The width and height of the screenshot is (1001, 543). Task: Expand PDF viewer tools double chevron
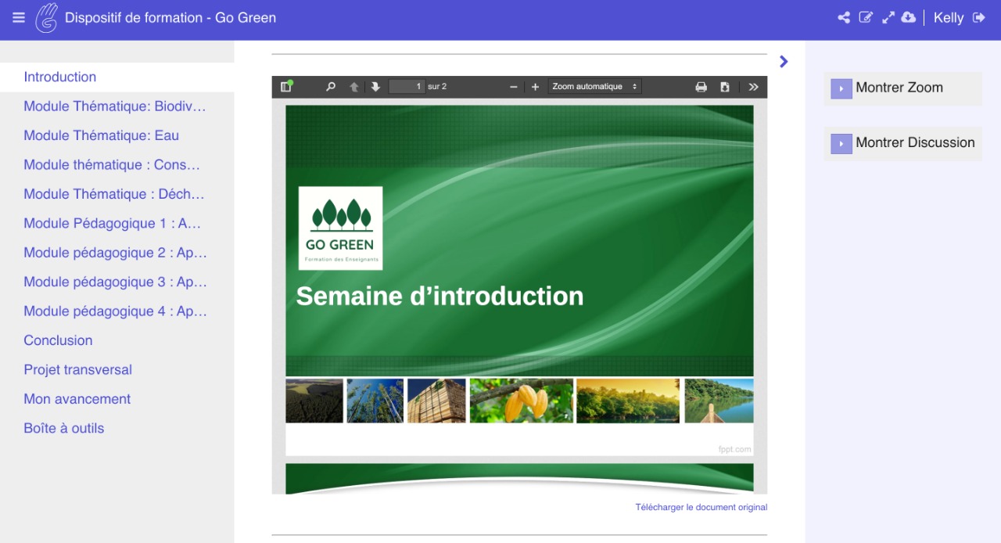coord(753,87)
